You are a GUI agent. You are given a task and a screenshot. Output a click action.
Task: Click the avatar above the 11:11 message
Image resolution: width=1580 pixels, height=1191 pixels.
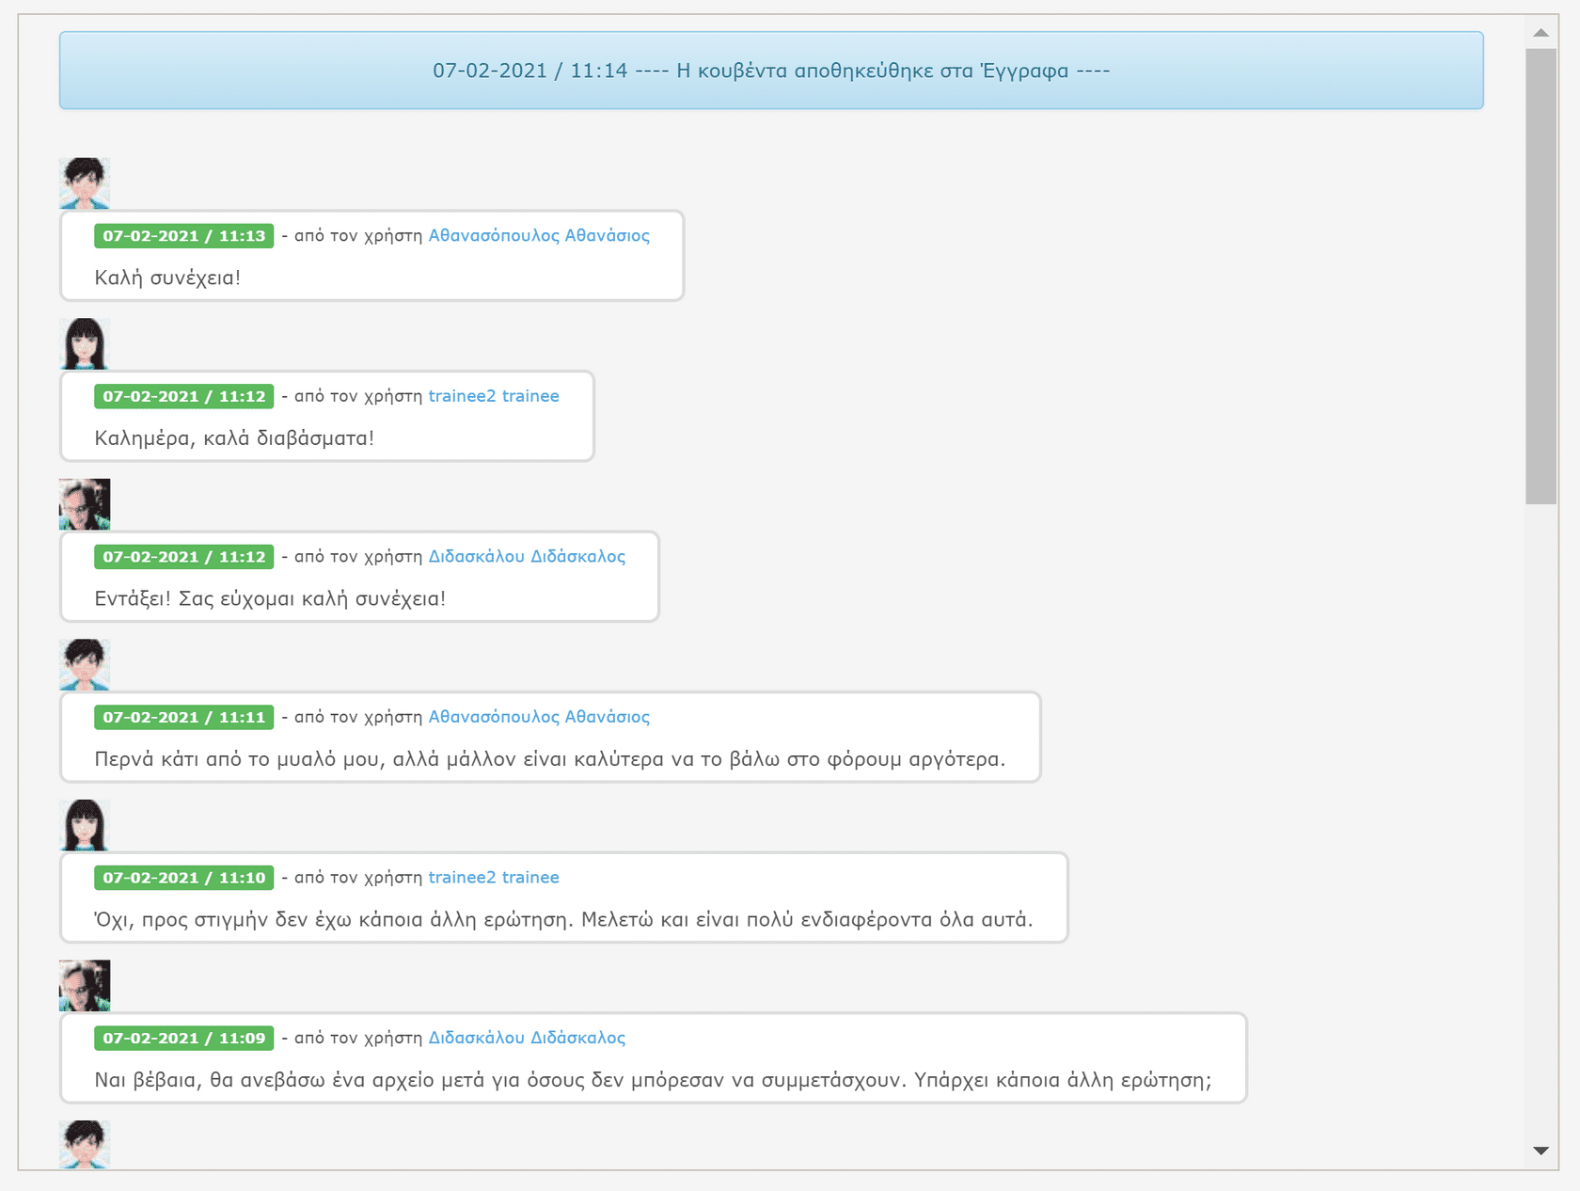click(x=85, y=665)
